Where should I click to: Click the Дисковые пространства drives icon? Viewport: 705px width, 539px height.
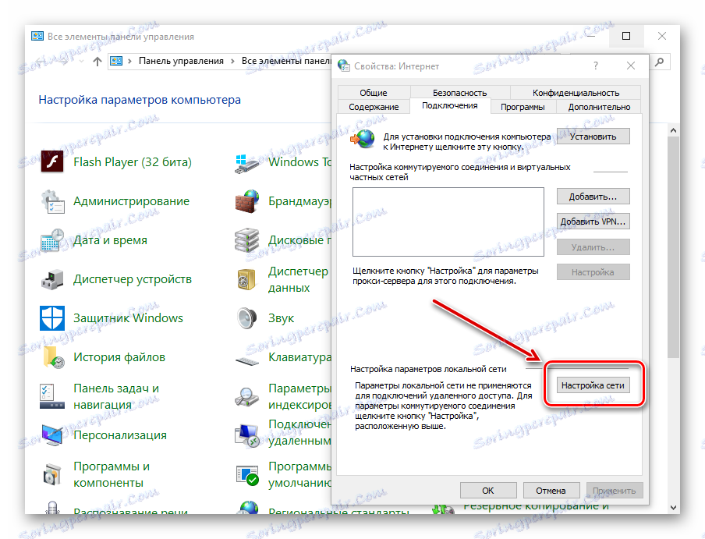pyautogui.click(x=247, y=240)
